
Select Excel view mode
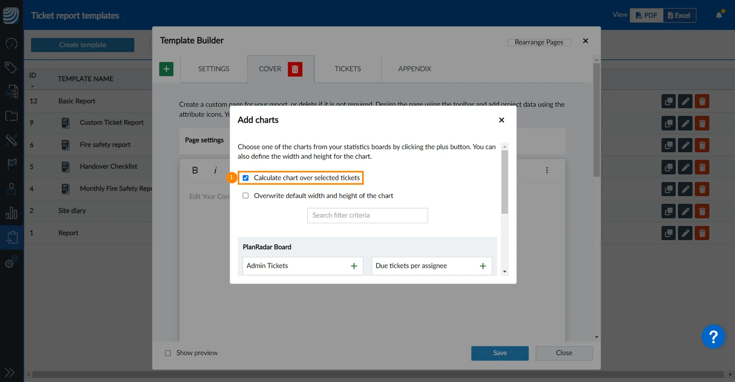coord(679,16)
